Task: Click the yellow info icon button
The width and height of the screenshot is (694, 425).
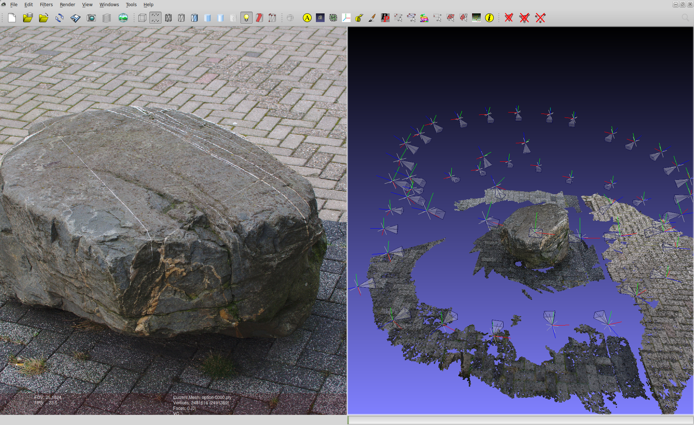Action: click(489, 18)
